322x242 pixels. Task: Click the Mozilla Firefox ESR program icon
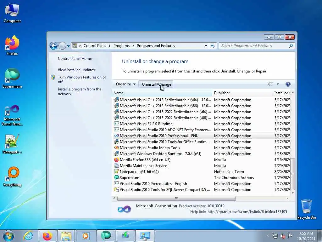(116, 160)
